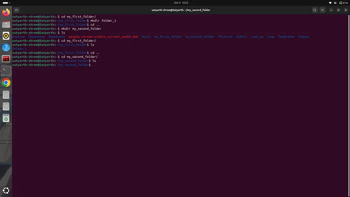
Task: Launch Rhythmbox from the dock
Action: pos(6,36)
